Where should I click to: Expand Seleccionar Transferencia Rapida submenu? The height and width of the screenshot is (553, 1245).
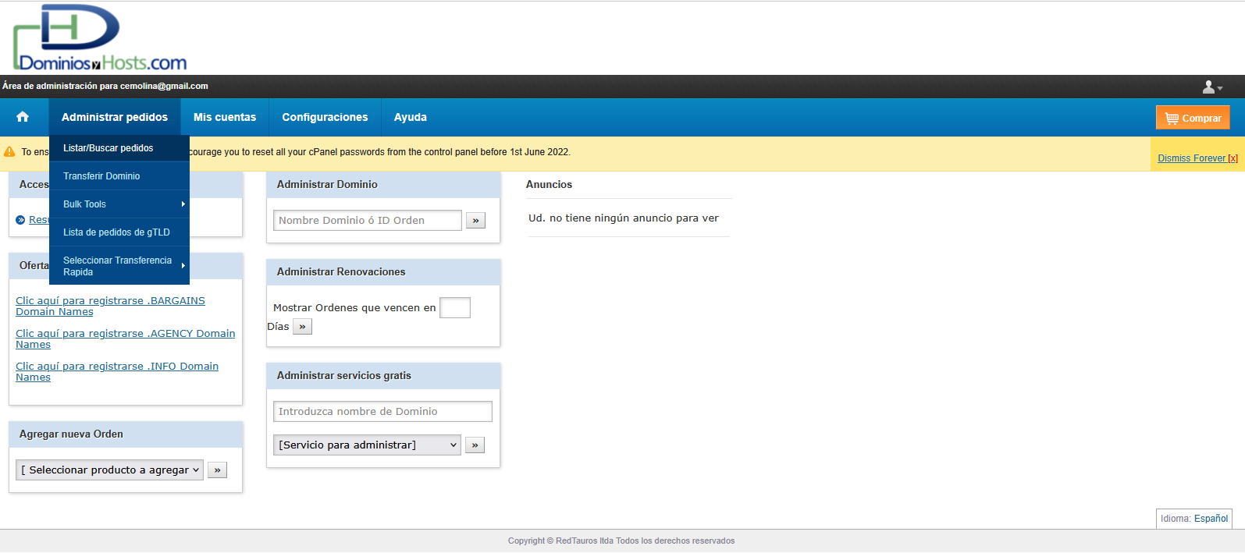[119, 266]
